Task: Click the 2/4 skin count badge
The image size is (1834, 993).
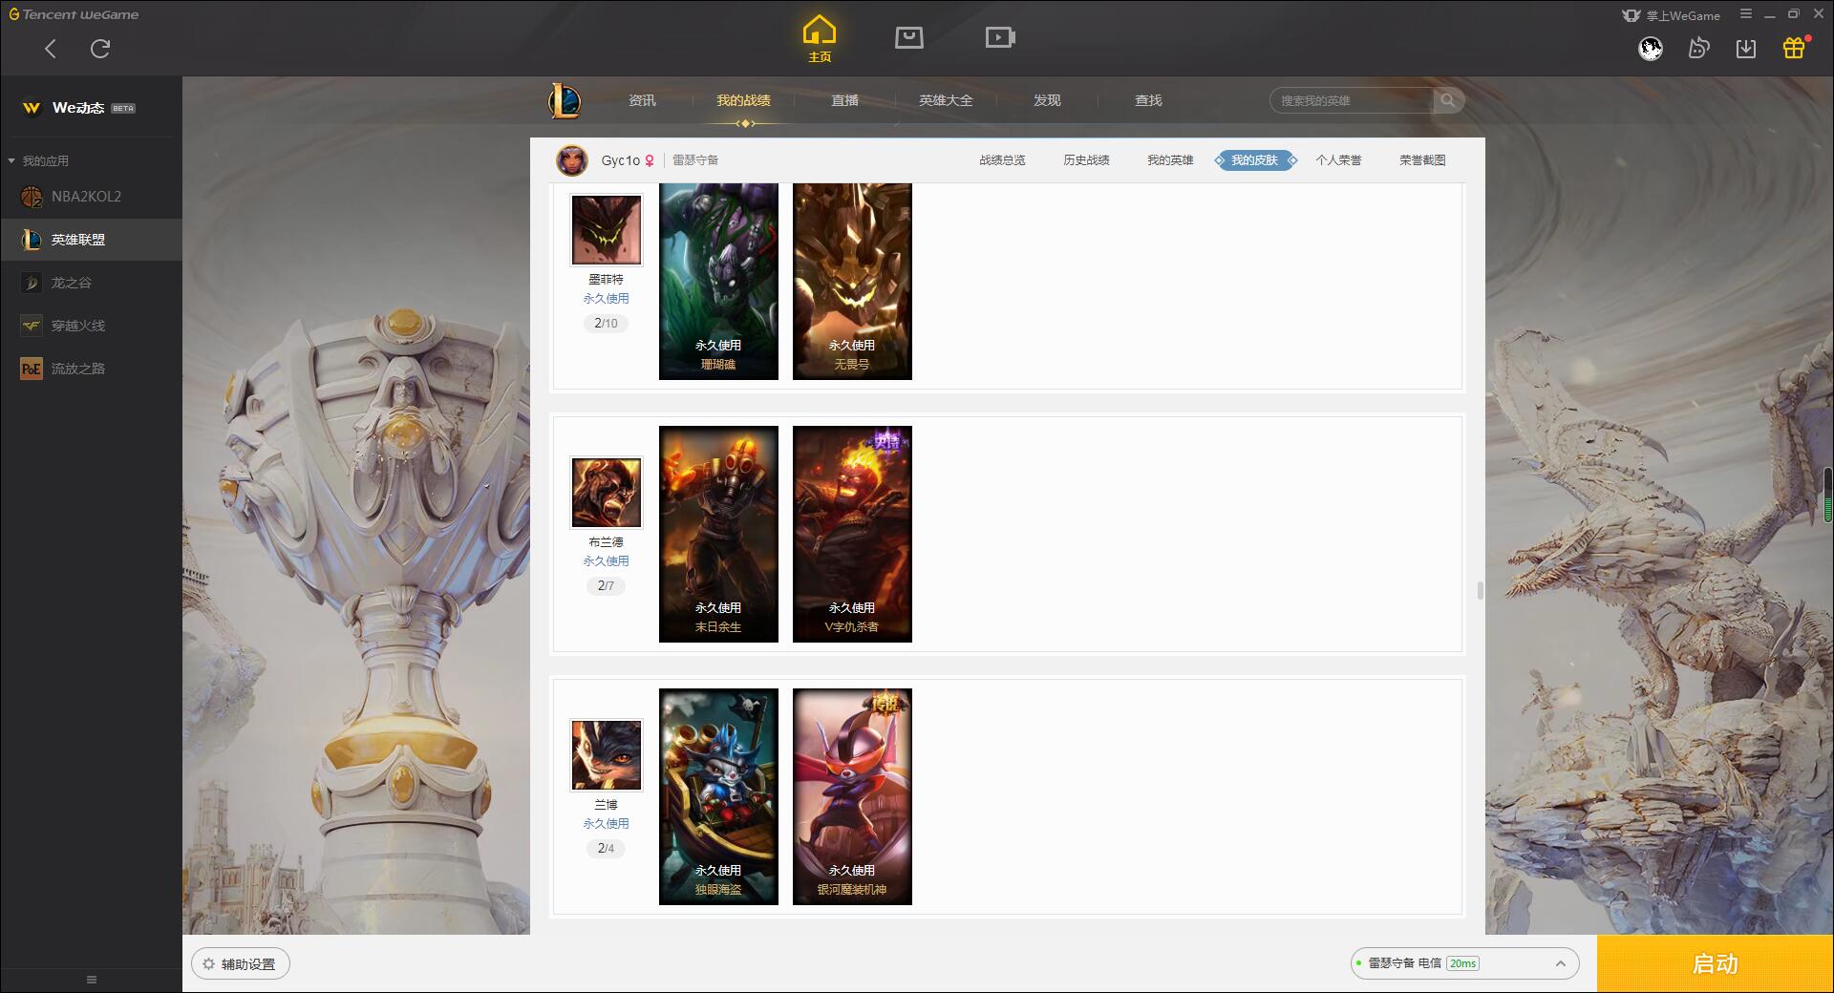Action: [x=606, y=849]
